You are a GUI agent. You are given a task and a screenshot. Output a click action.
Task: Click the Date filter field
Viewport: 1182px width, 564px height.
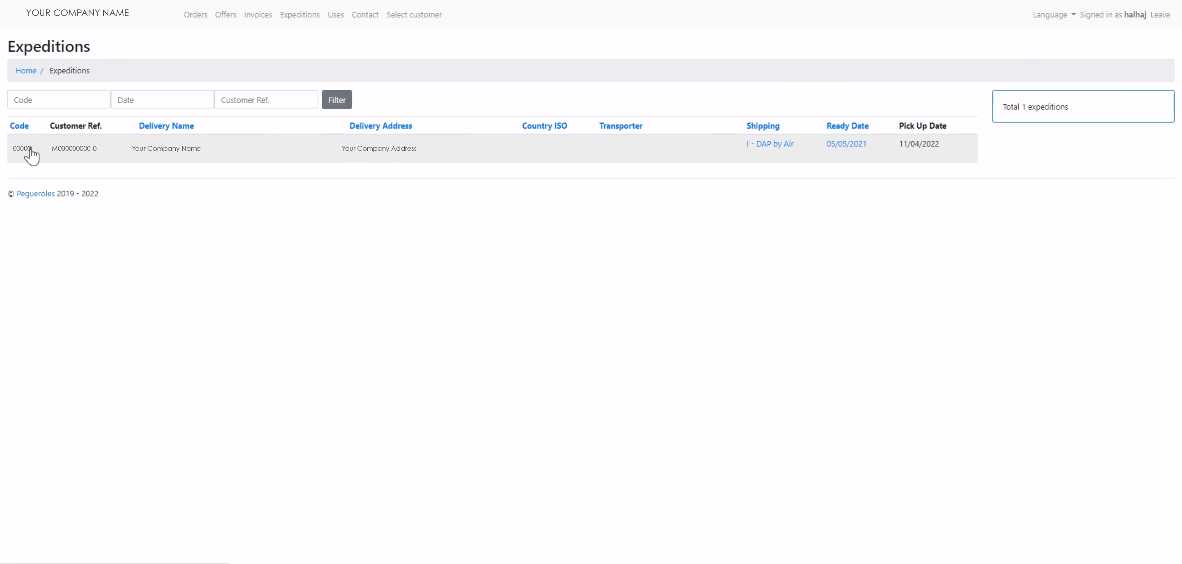coord(162,100)
